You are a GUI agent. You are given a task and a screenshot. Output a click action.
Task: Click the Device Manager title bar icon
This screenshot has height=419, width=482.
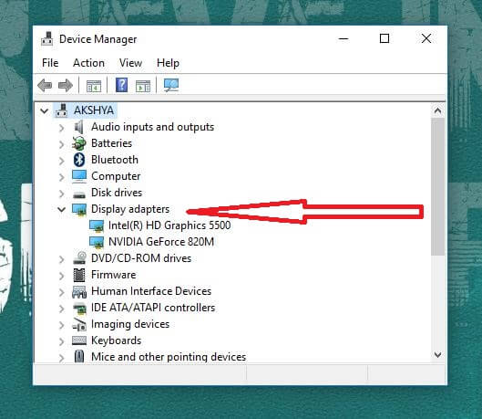(x=47, y=38)
